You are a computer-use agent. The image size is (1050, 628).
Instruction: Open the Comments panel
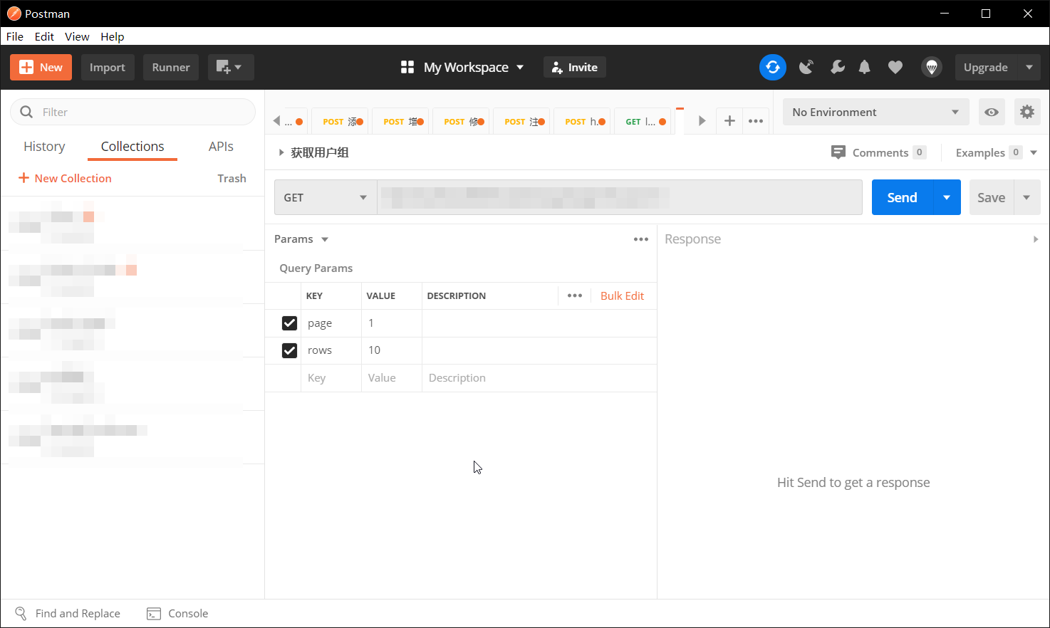click(x=878, y=152)
